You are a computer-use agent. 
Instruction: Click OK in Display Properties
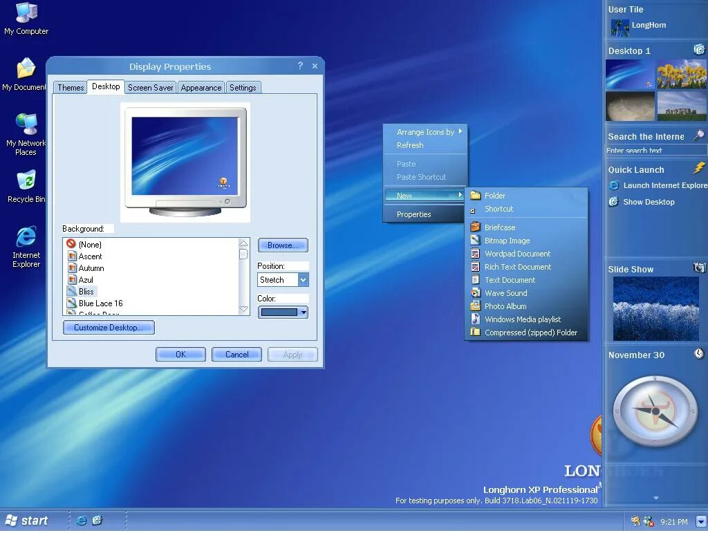[x=180, y=354]
